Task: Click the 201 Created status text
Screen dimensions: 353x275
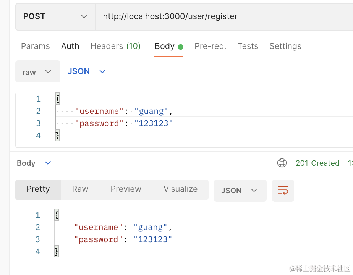Action: pyautogui.click(x=317, y=163)
